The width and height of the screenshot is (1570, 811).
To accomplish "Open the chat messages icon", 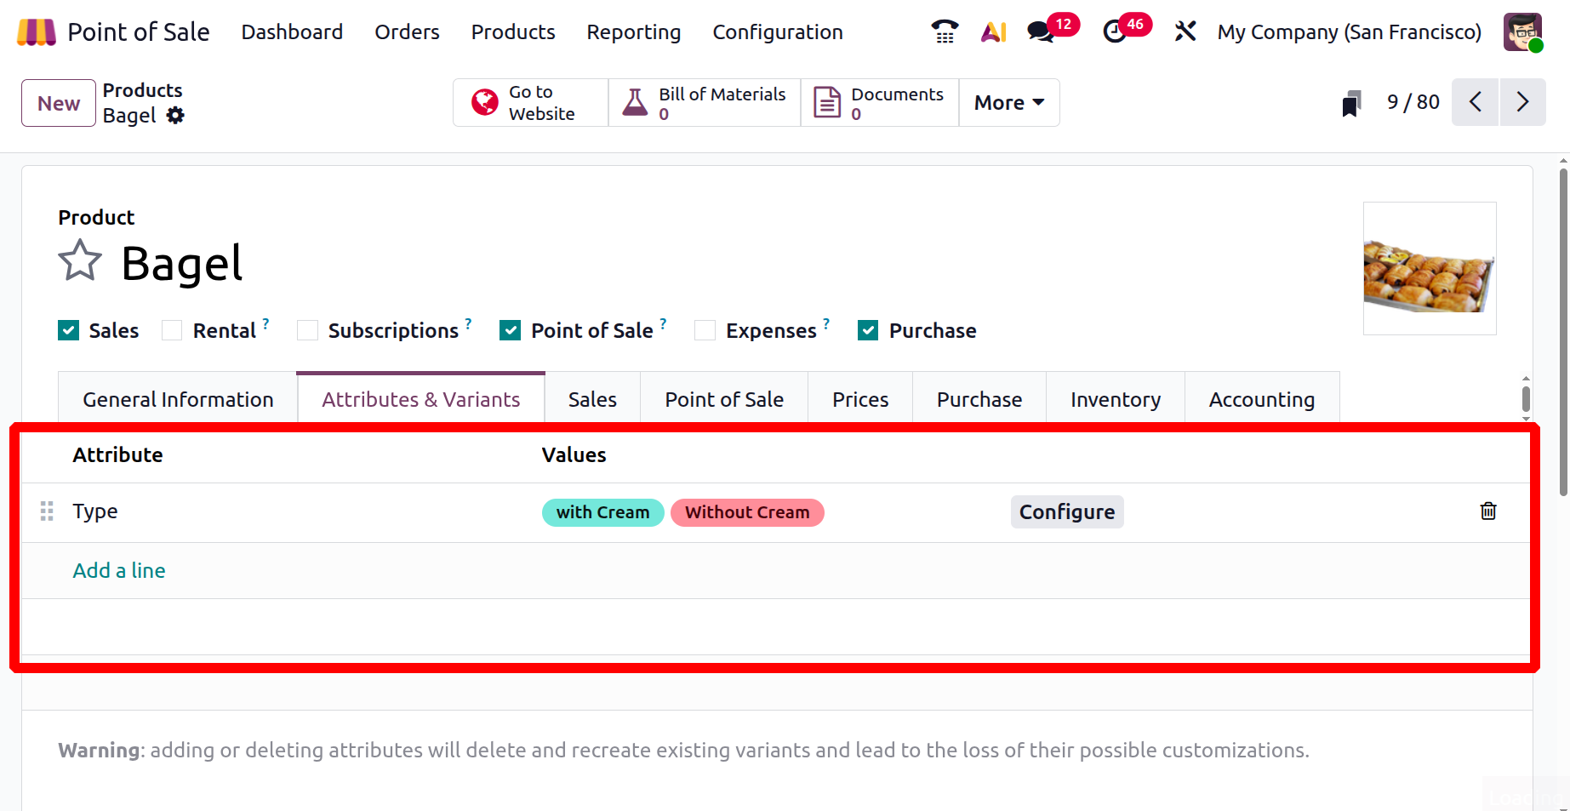I will 1040,32.
